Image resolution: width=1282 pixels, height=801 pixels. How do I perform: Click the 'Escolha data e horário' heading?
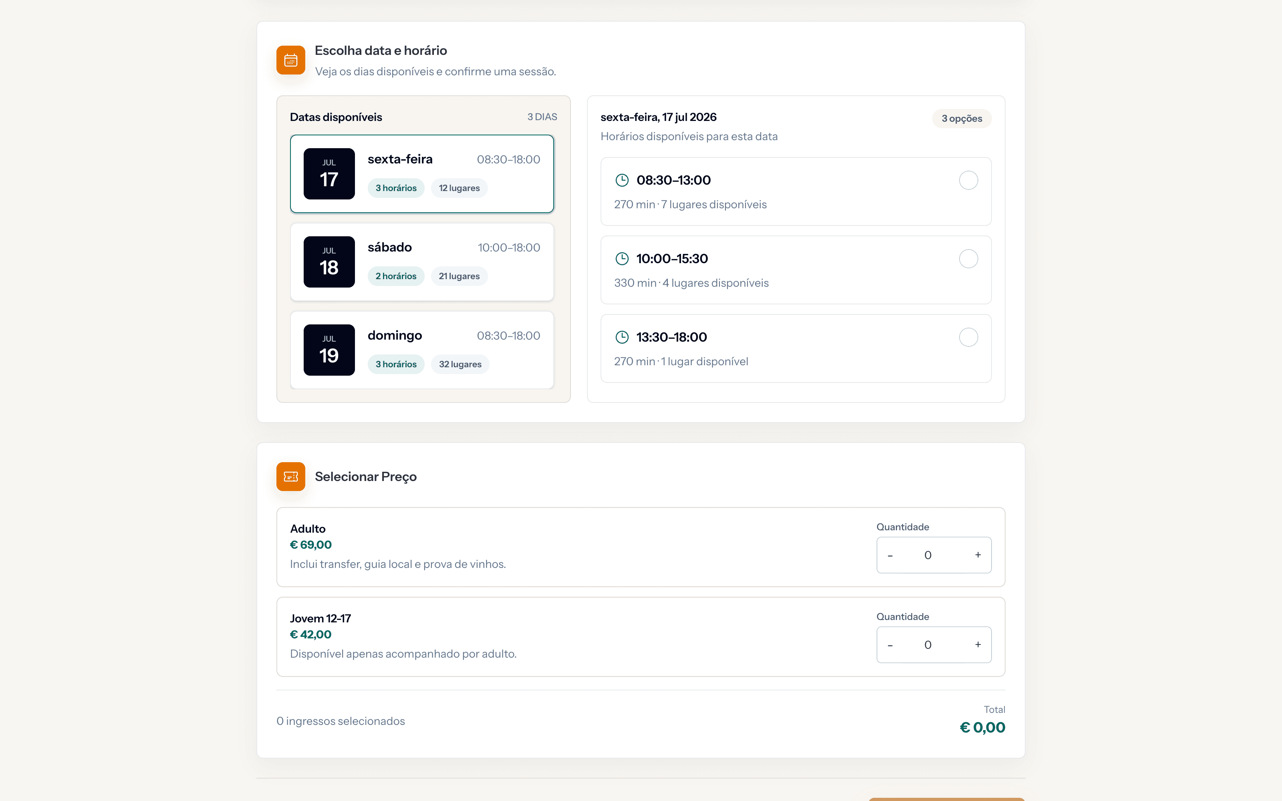click(x=381, y=50)
